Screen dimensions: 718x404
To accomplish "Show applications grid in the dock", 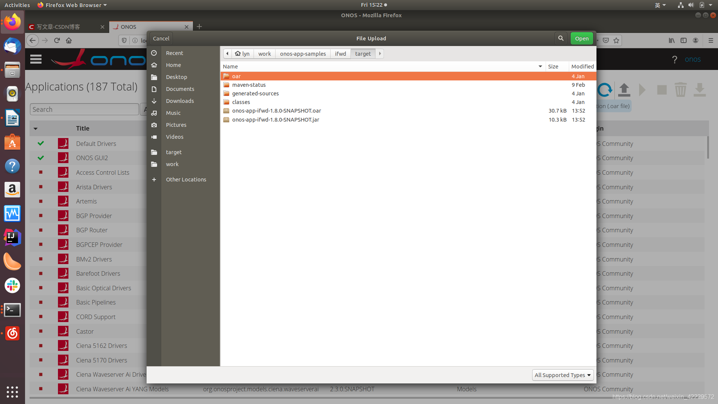I will (x=12, y=392).
